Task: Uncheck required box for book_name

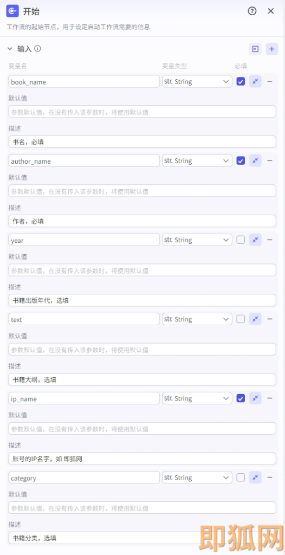Action: 241,81
